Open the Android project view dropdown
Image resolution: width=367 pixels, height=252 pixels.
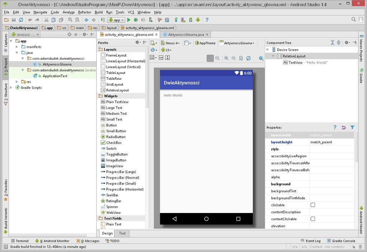(25, 35)
